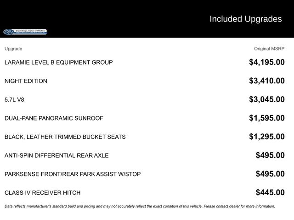The image size is (294, 220).
Task: Click the $445.00 hitch price
Action: 270,192
